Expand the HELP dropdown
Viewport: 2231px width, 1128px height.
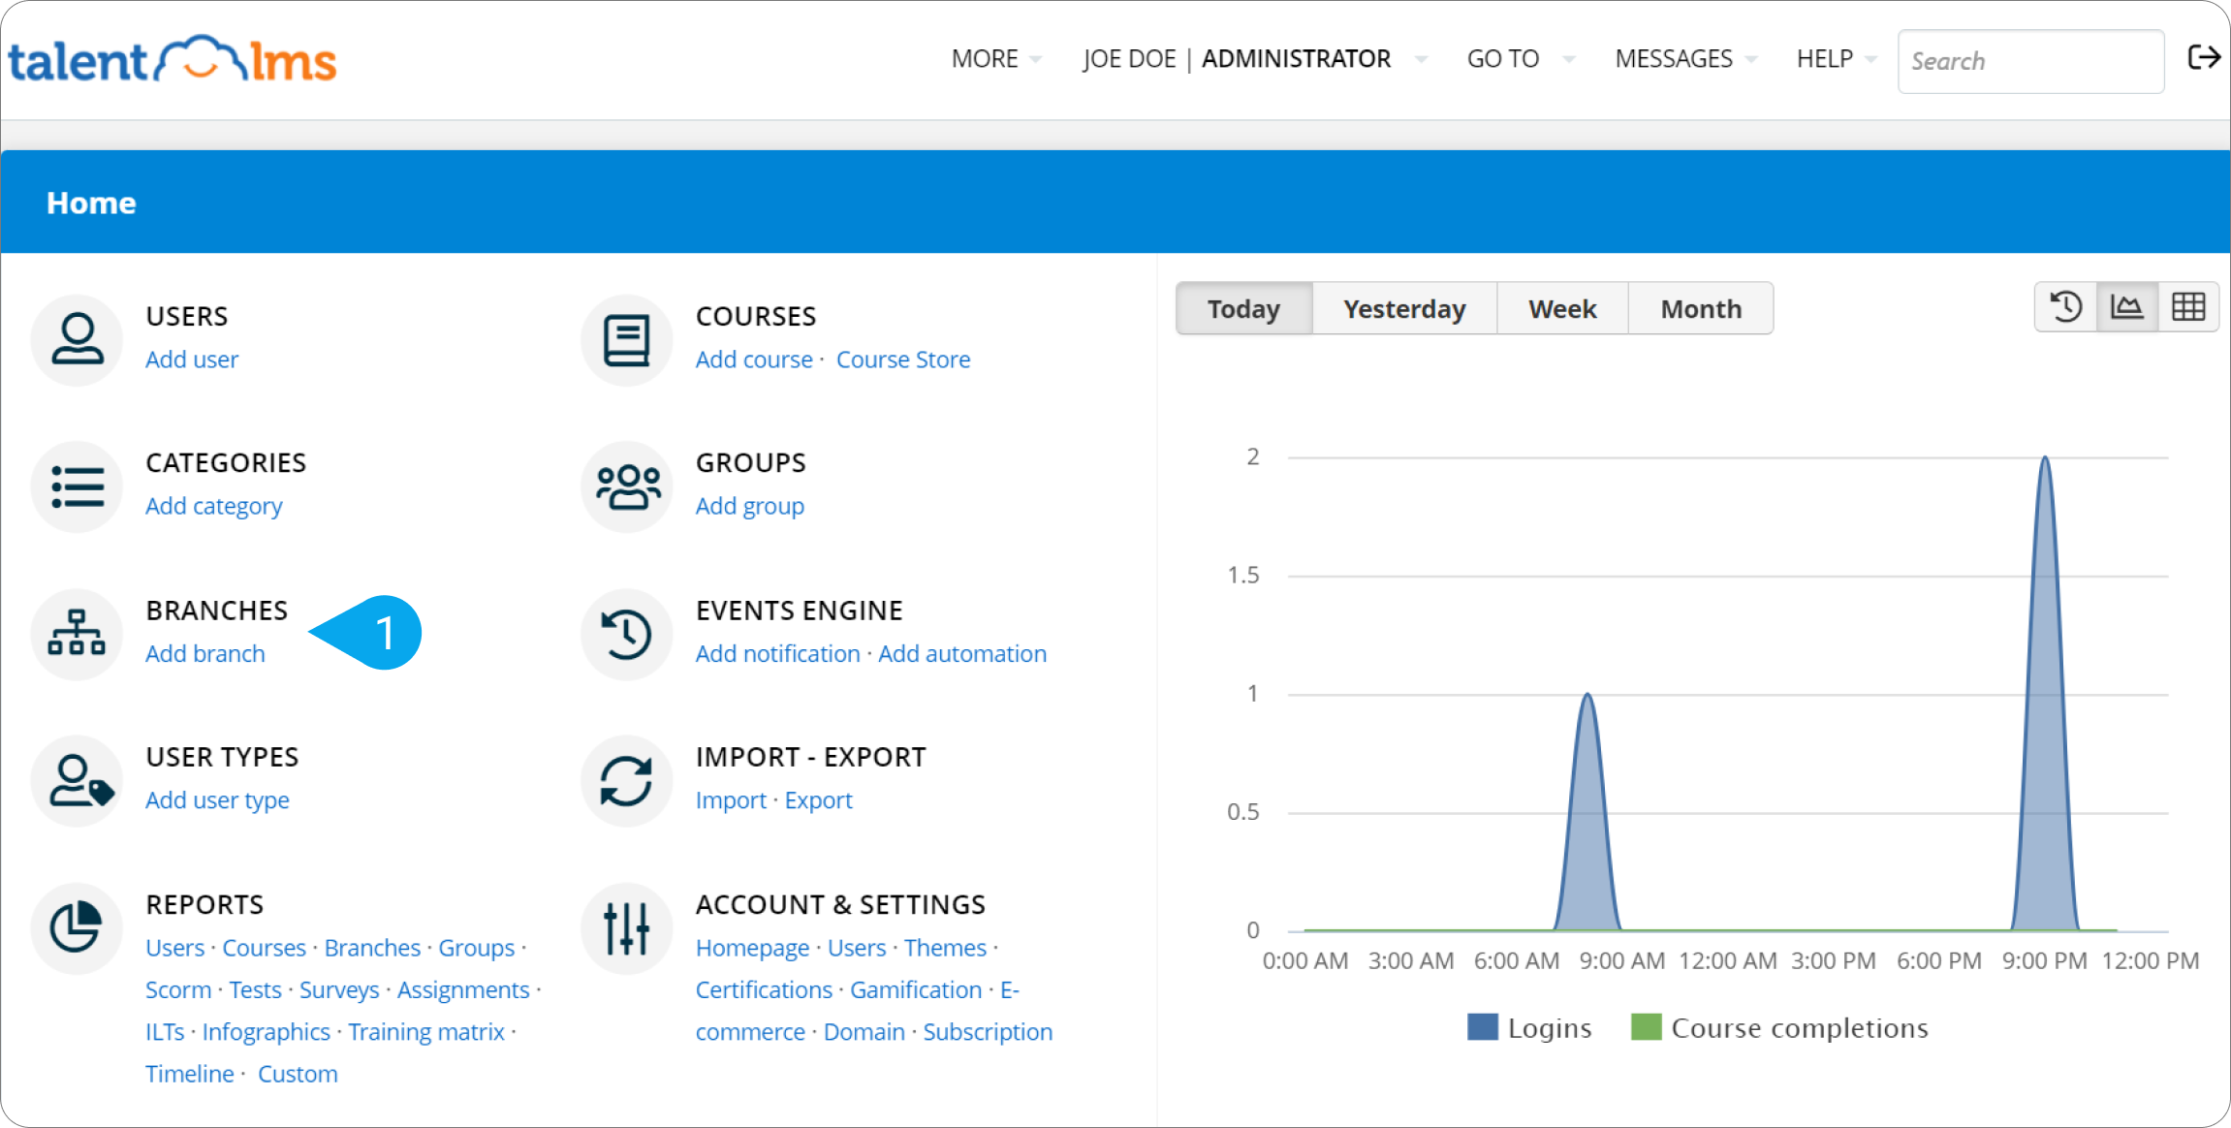click(x=1836, y=59)
